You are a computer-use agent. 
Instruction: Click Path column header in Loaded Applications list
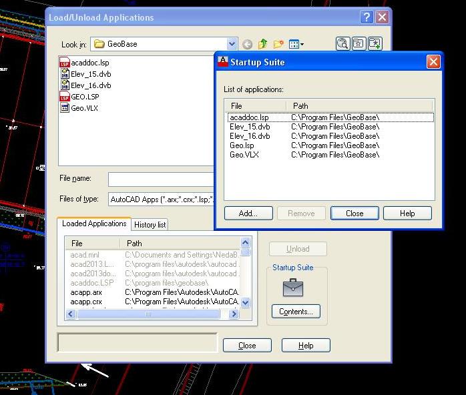(180, 244)
